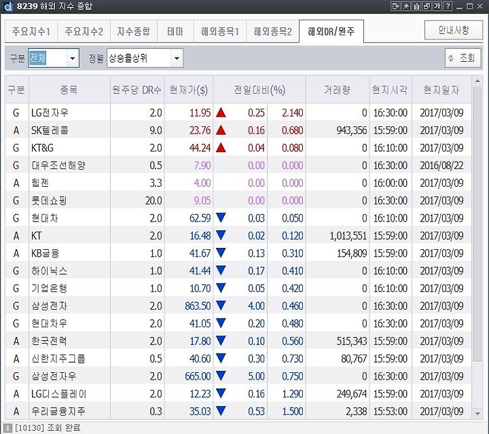
Task: Click the scrollbar up arrow
Action: [477, 82]
